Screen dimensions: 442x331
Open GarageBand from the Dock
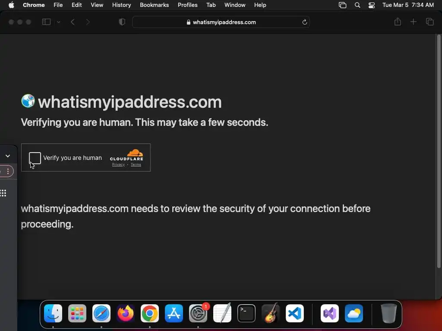click(x=271, y=313)
